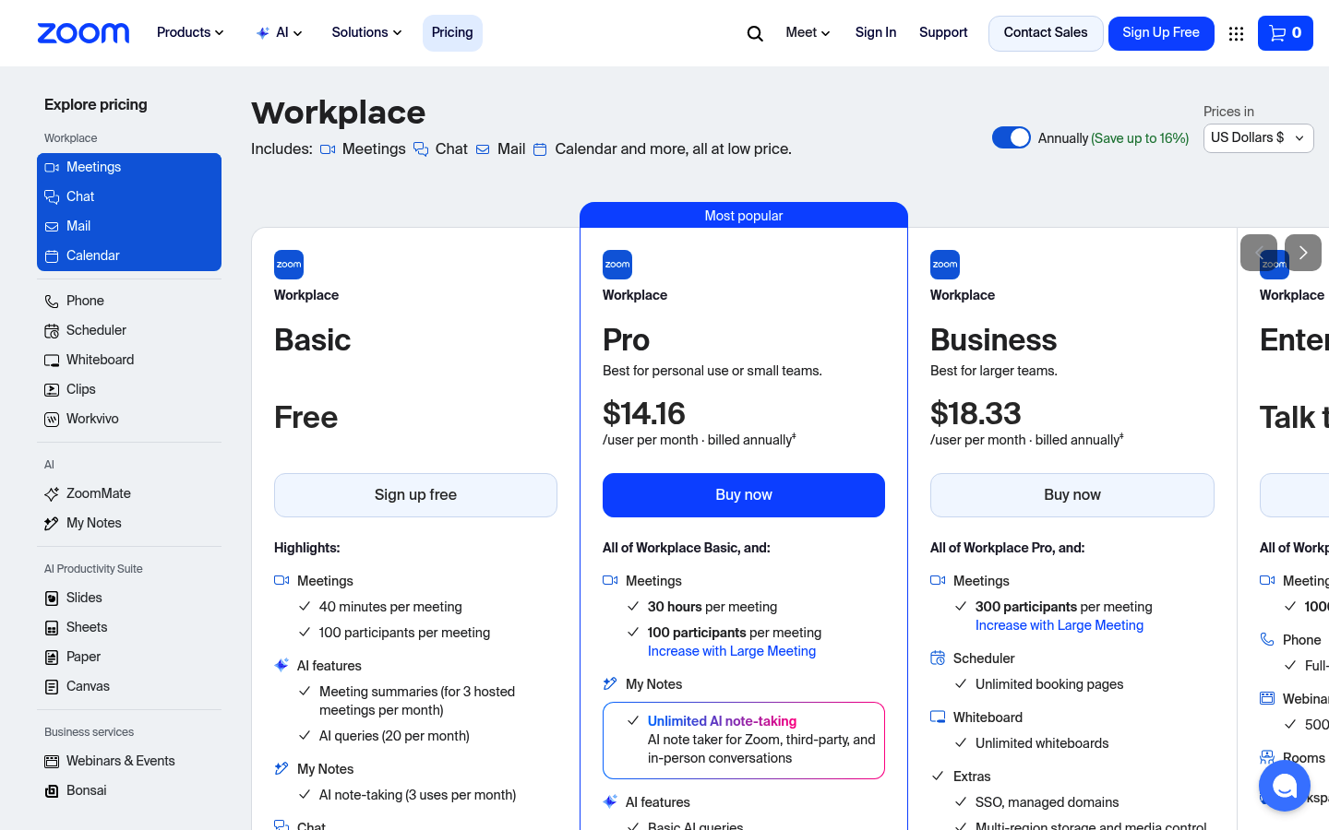Click Unlimited AI note-taking highlight
The width and height of the screenshot is (1329, 830).
pos(722,721)
